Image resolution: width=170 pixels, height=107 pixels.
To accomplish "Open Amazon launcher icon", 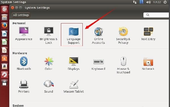I will (x=4, y=66).
